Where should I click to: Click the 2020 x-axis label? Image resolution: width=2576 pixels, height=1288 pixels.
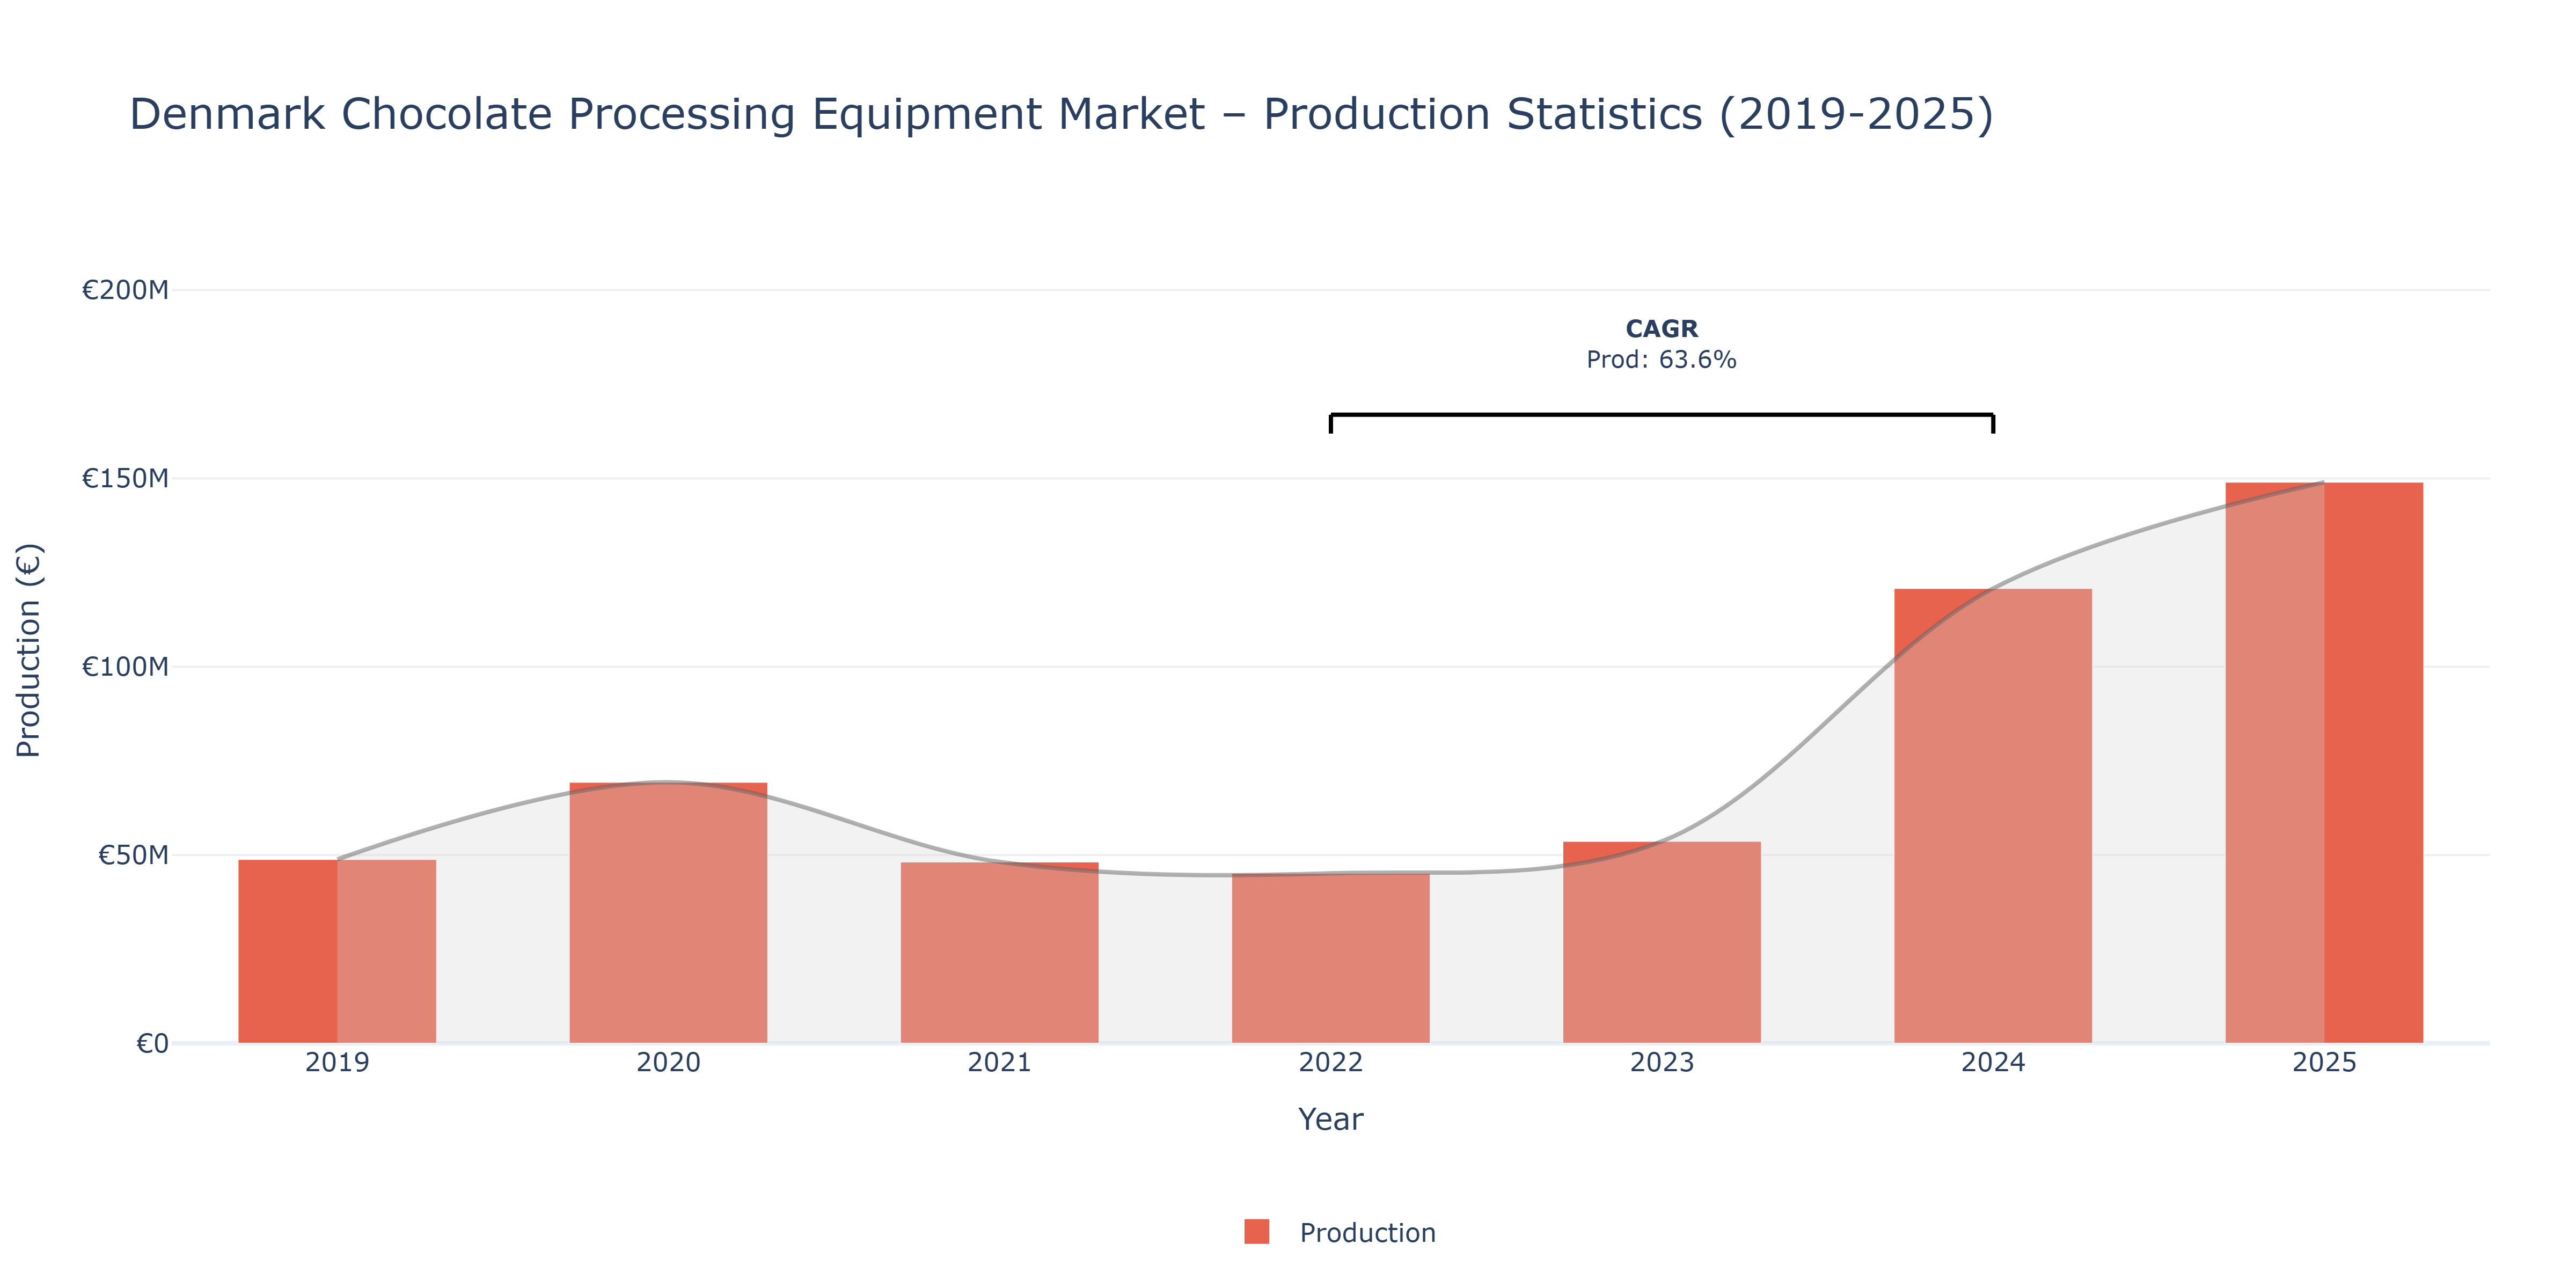(668, 1062)
